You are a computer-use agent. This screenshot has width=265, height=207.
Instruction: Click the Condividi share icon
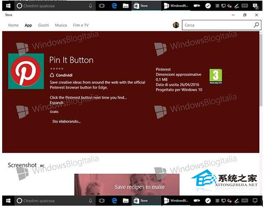[52, 75]
